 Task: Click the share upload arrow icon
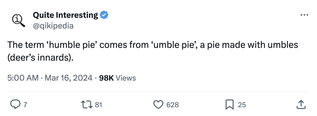click(301, 105)
